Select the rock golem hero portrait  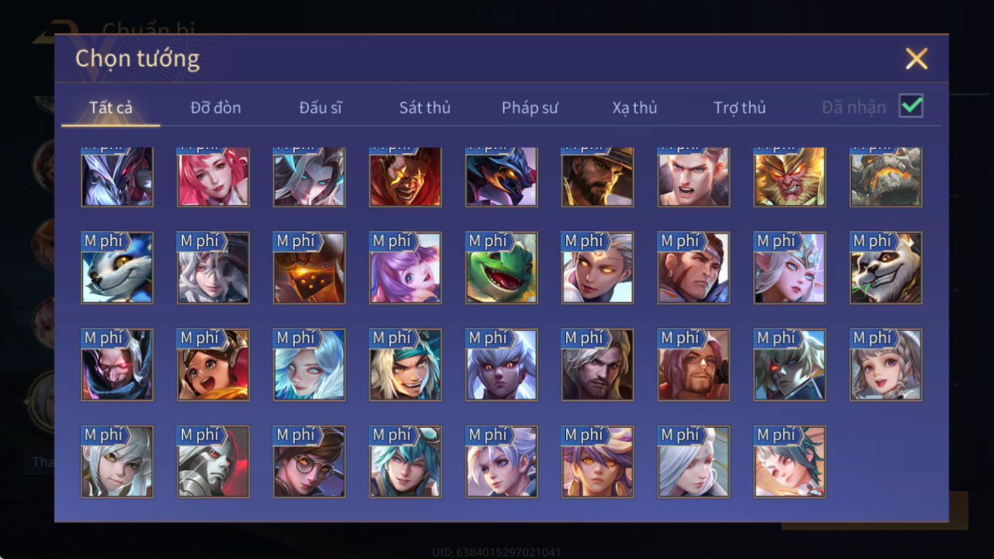tap(885, 176)
